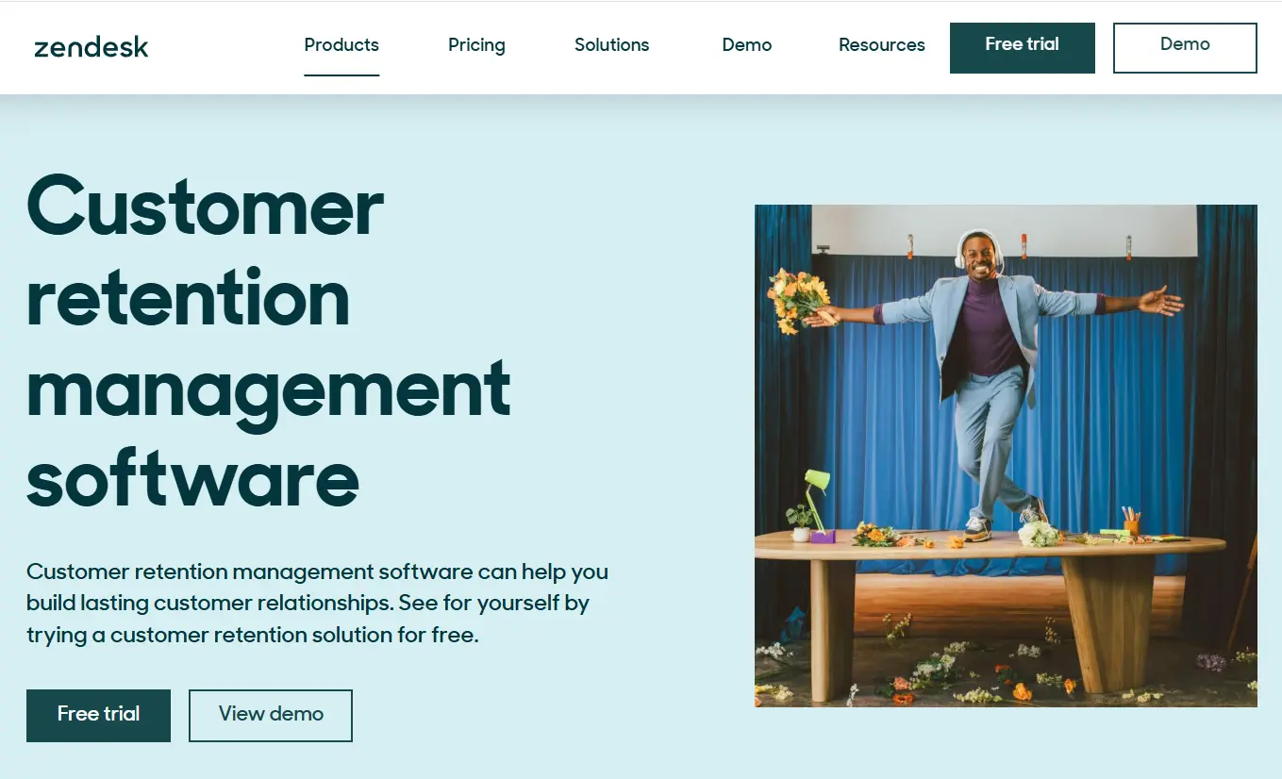Open the Resources navigation menu
Image resolution: width=1282 pixels, height=779 pixels.
coord(881,44)
